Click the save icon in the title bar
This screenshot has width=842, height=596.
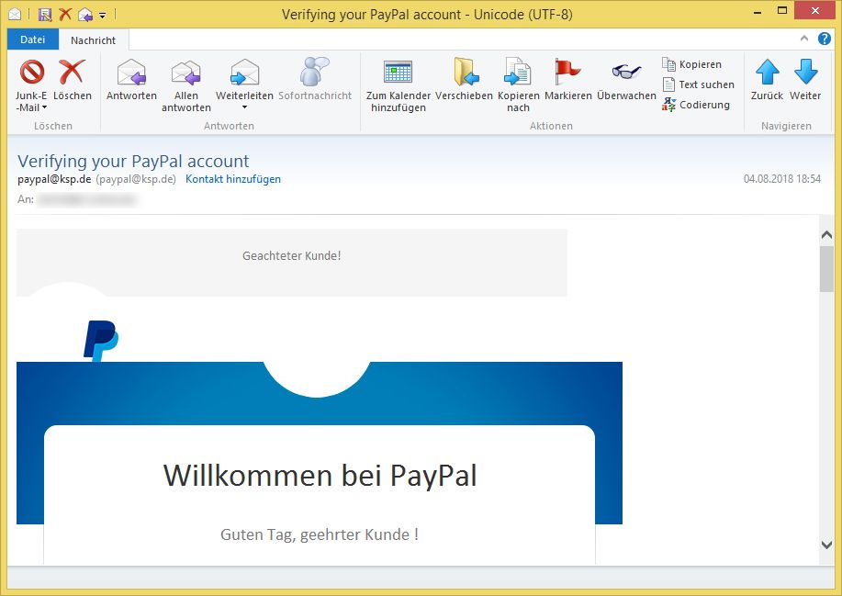click(x=45, y=15)
